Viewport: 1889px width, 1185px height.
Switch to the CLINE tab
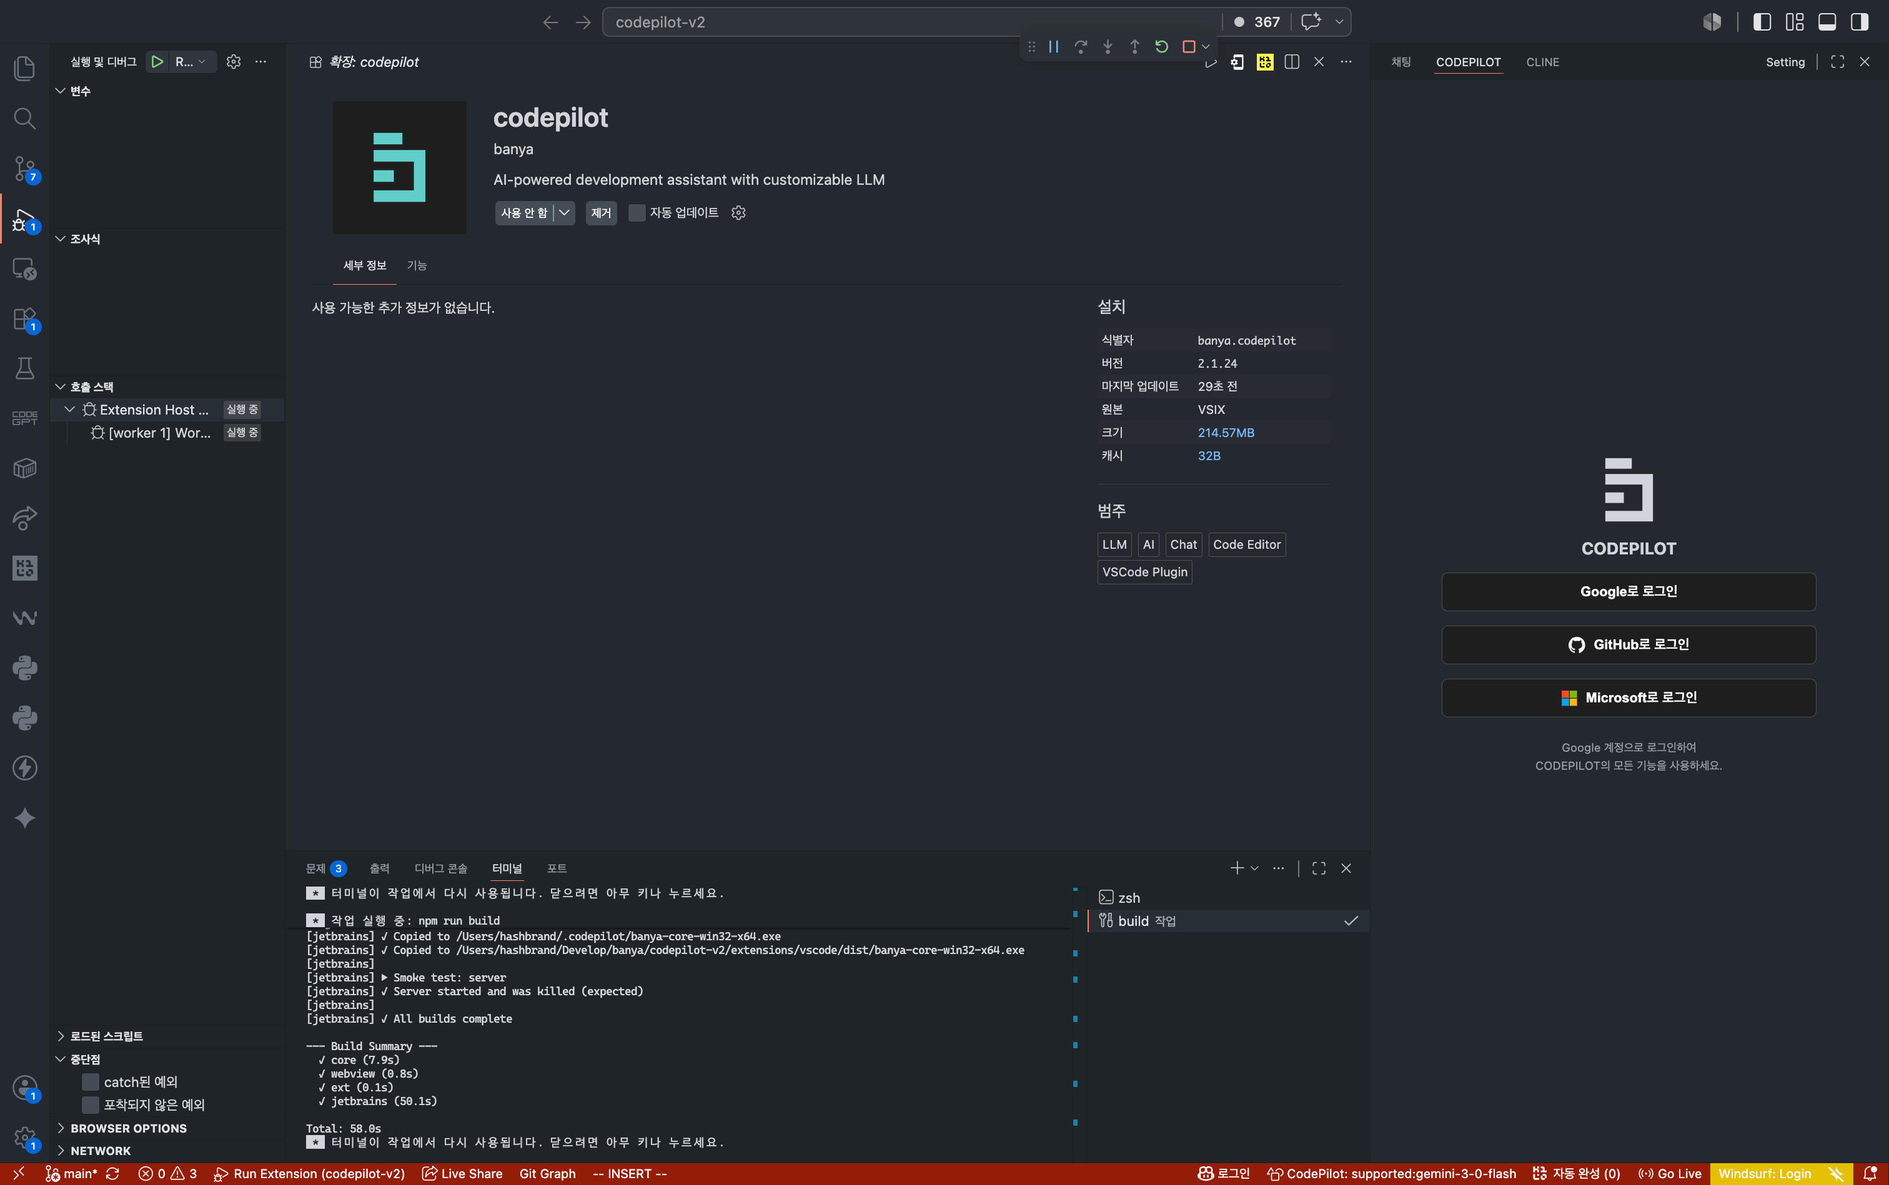(x=1542, y=62)
